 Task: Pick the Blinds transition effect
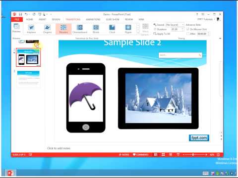pos(96,29)
